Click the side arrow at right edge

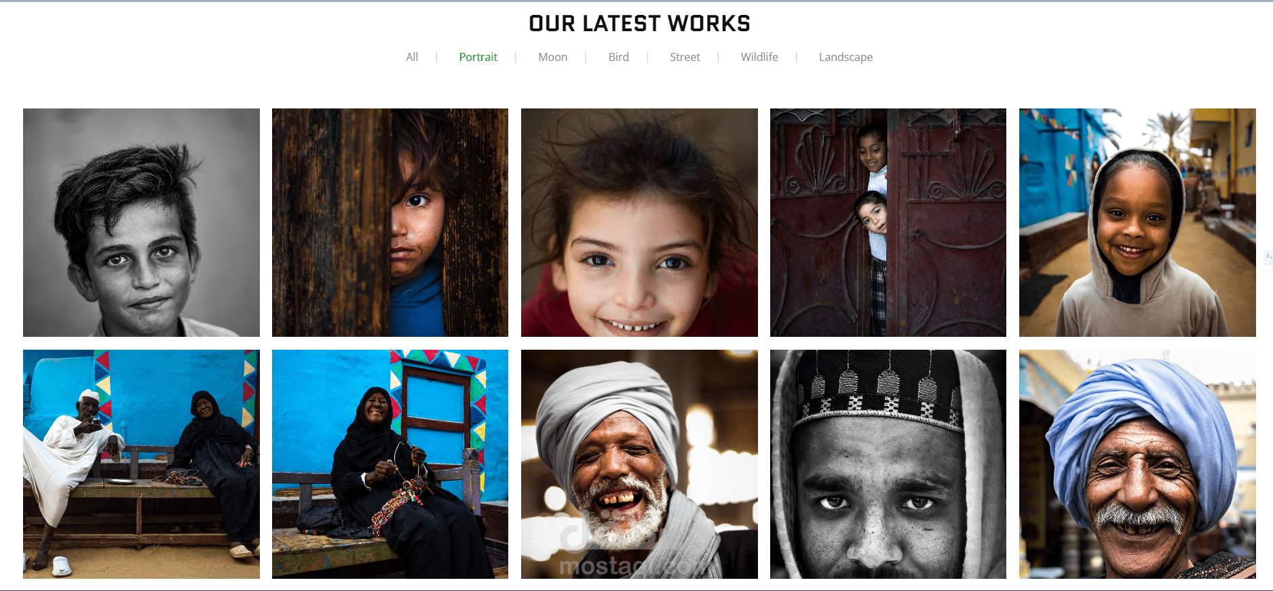[x=1268, y=256]
